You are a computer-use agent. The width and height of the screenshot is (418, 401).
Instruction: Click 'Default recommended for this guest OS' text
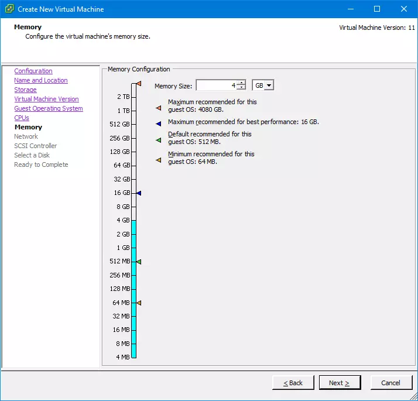tap(210, 138)
